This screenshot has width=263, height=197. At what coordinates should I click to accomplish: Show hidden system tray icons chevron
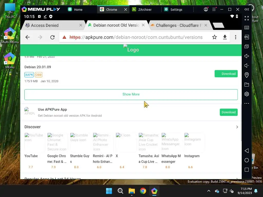pos(209,191)
